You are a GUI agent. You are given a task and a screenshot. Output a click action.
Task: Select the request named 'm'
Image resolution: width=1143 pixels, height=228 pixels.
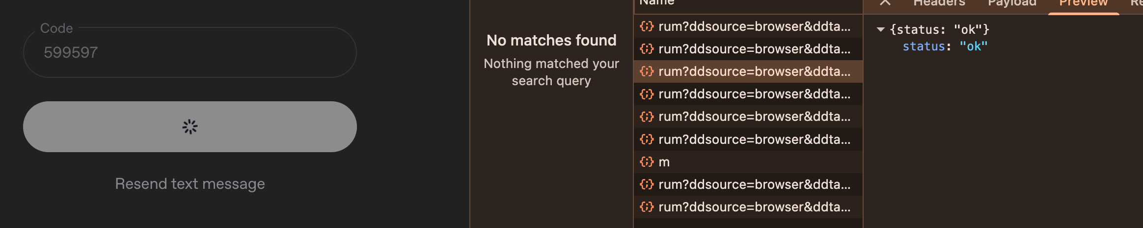pos(748,162)
